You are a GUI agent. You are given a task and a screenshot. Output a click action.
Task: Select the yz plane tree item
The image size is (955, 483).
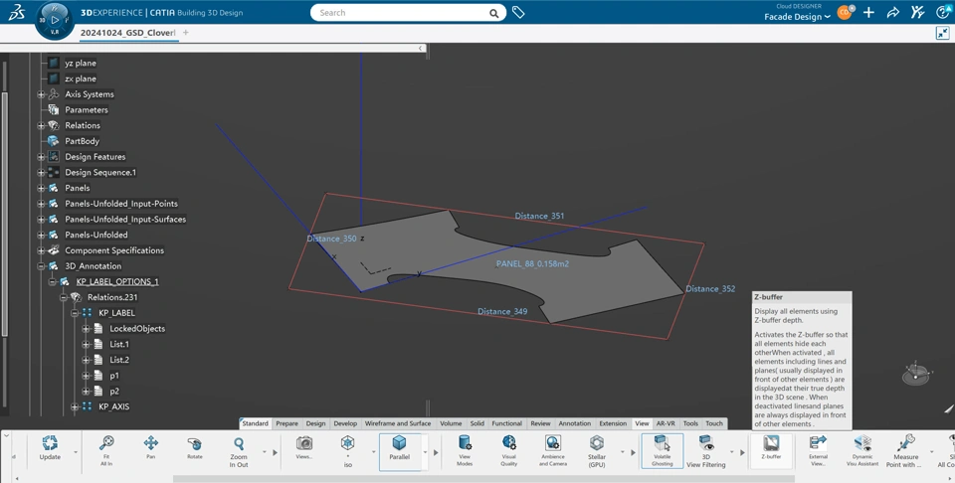point(81,63)
